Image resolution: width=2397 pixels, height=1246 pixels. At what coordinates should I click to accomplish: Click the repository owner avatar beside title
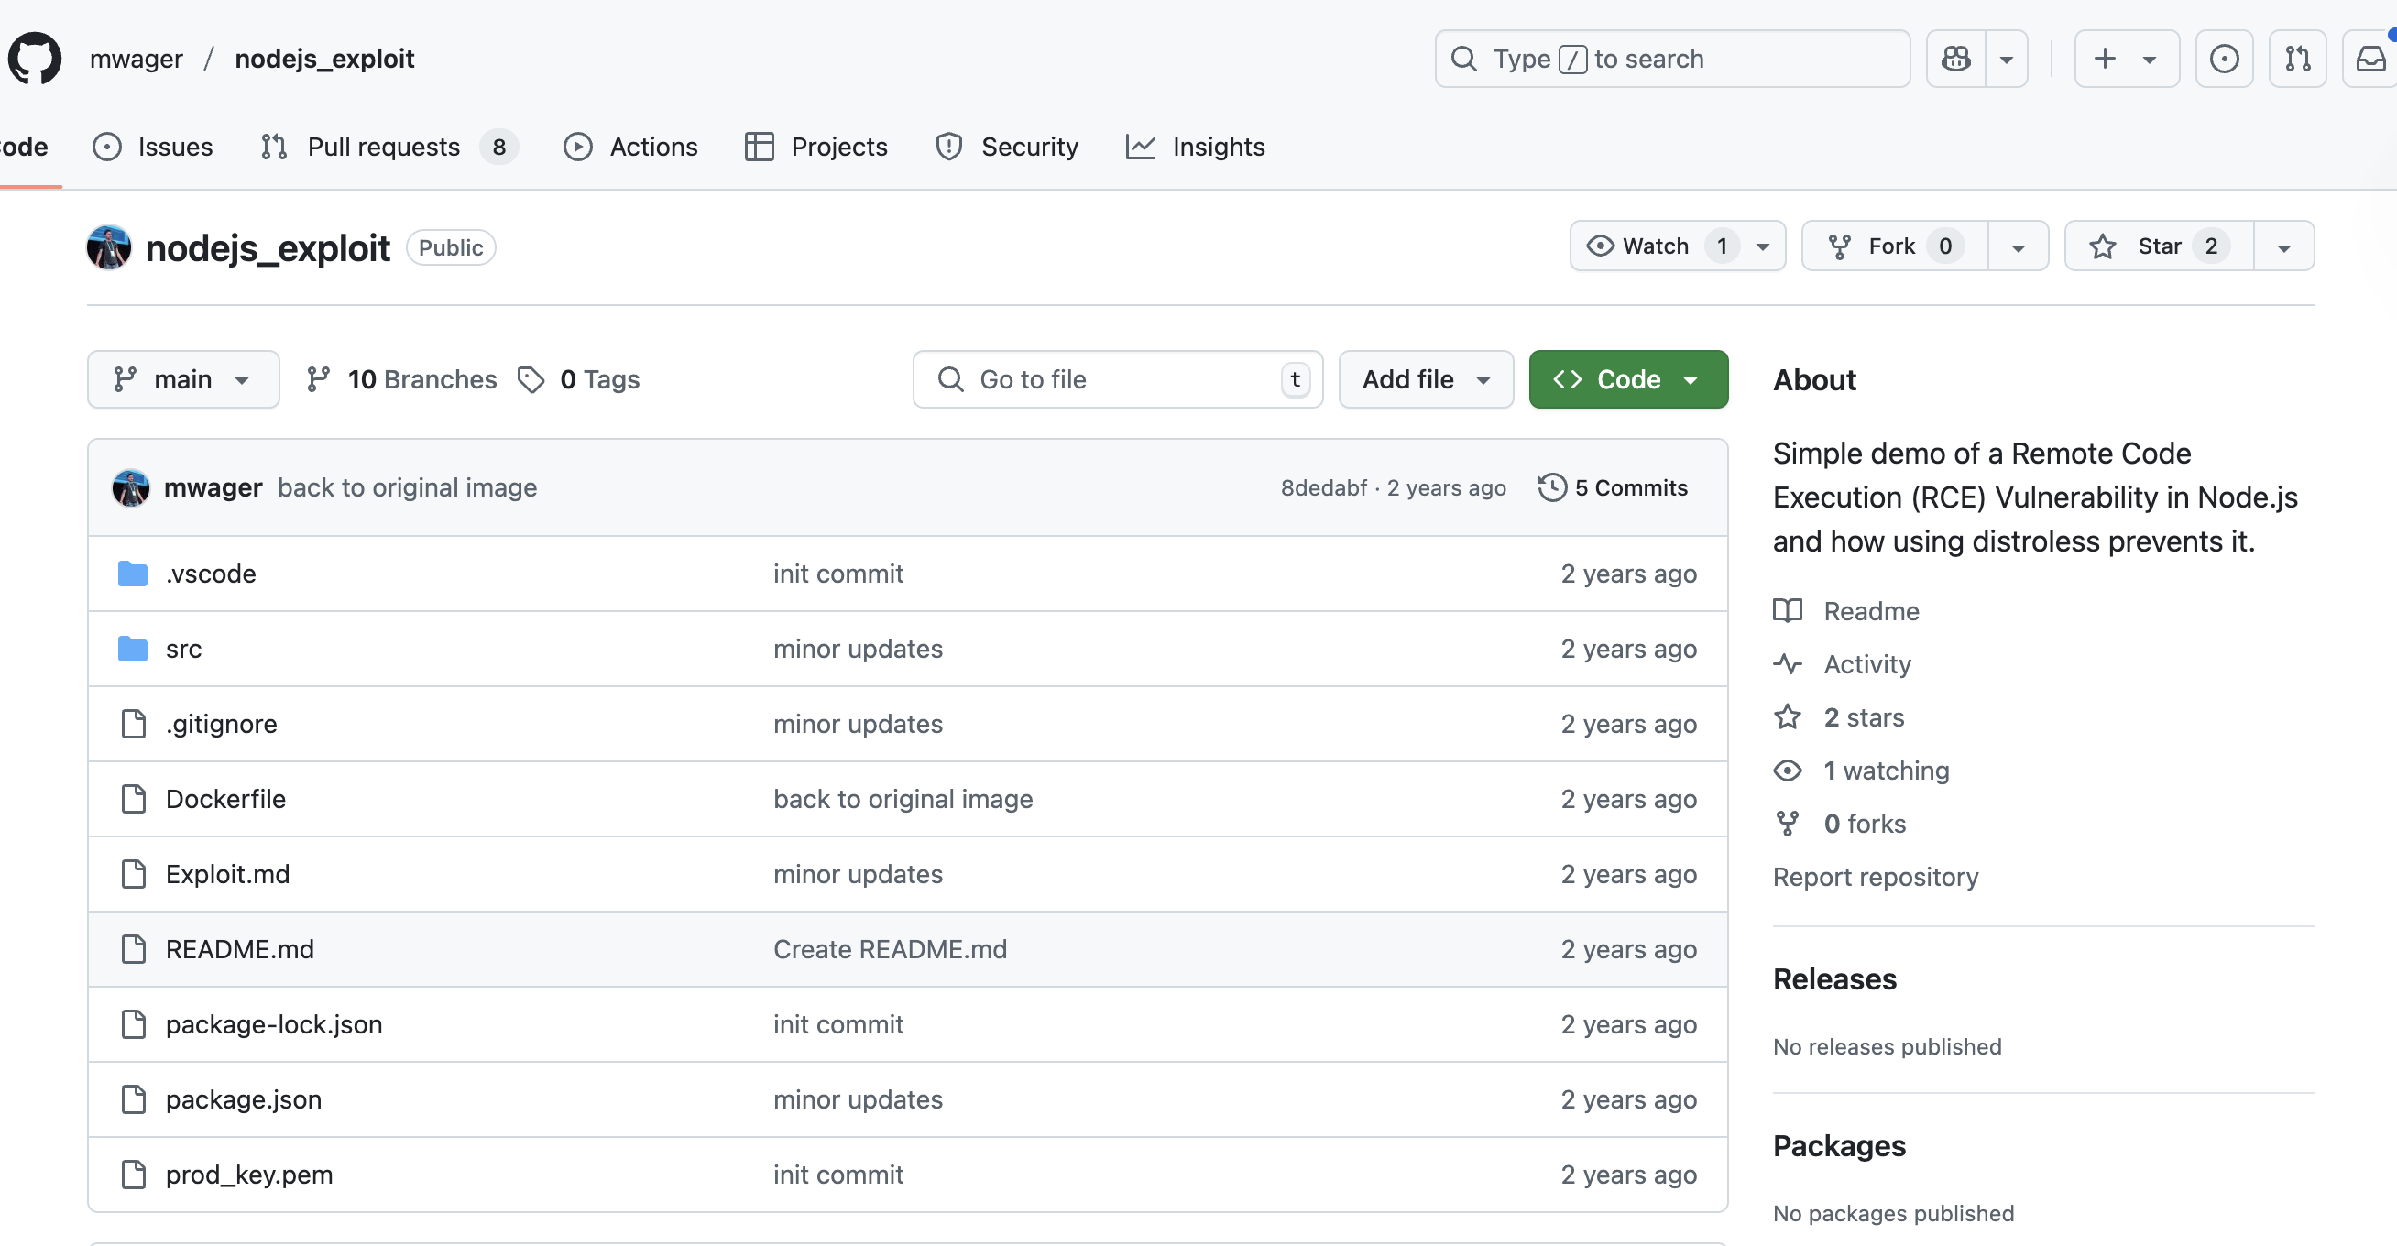point(109,247)
